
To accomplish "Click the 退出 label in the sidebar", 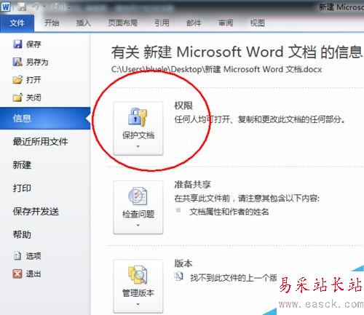I will pos(33,274).
